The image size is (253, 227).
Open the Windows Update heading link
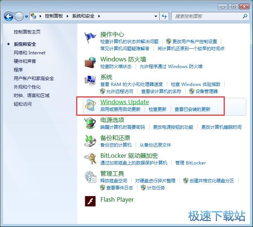point(124,102)
